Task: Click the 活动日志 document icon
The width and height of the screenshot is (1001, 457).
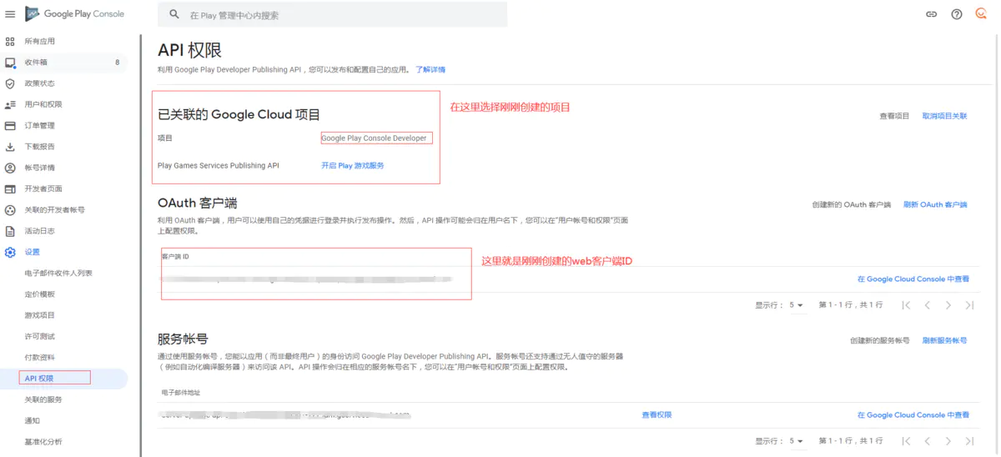Action: [10, 231]
